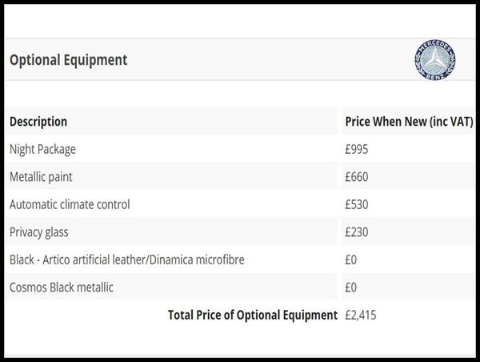Viewport: 480px width, 362px height.
Task: Click the £2,415 total amount
Action: click(x=360, y=315)
